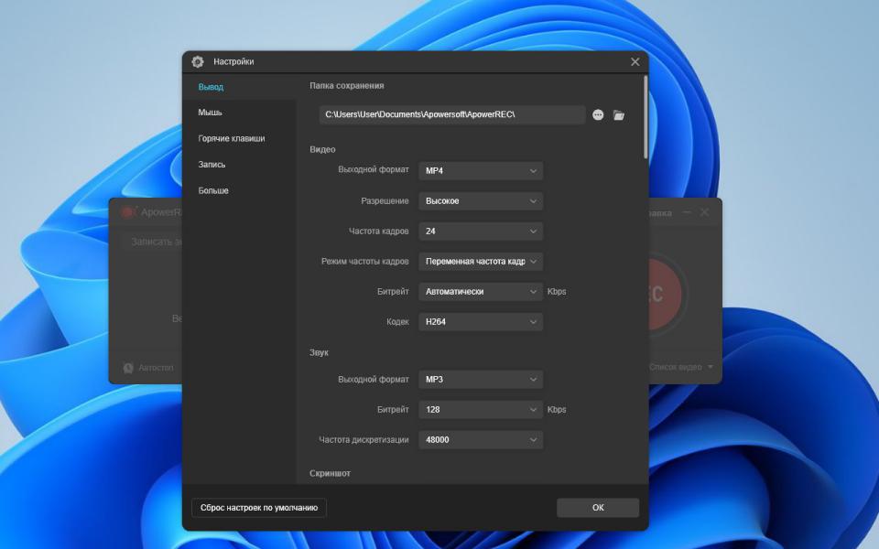Click the Видео section heading
This screenshot has width=879, height=549.
pos(322,149)
